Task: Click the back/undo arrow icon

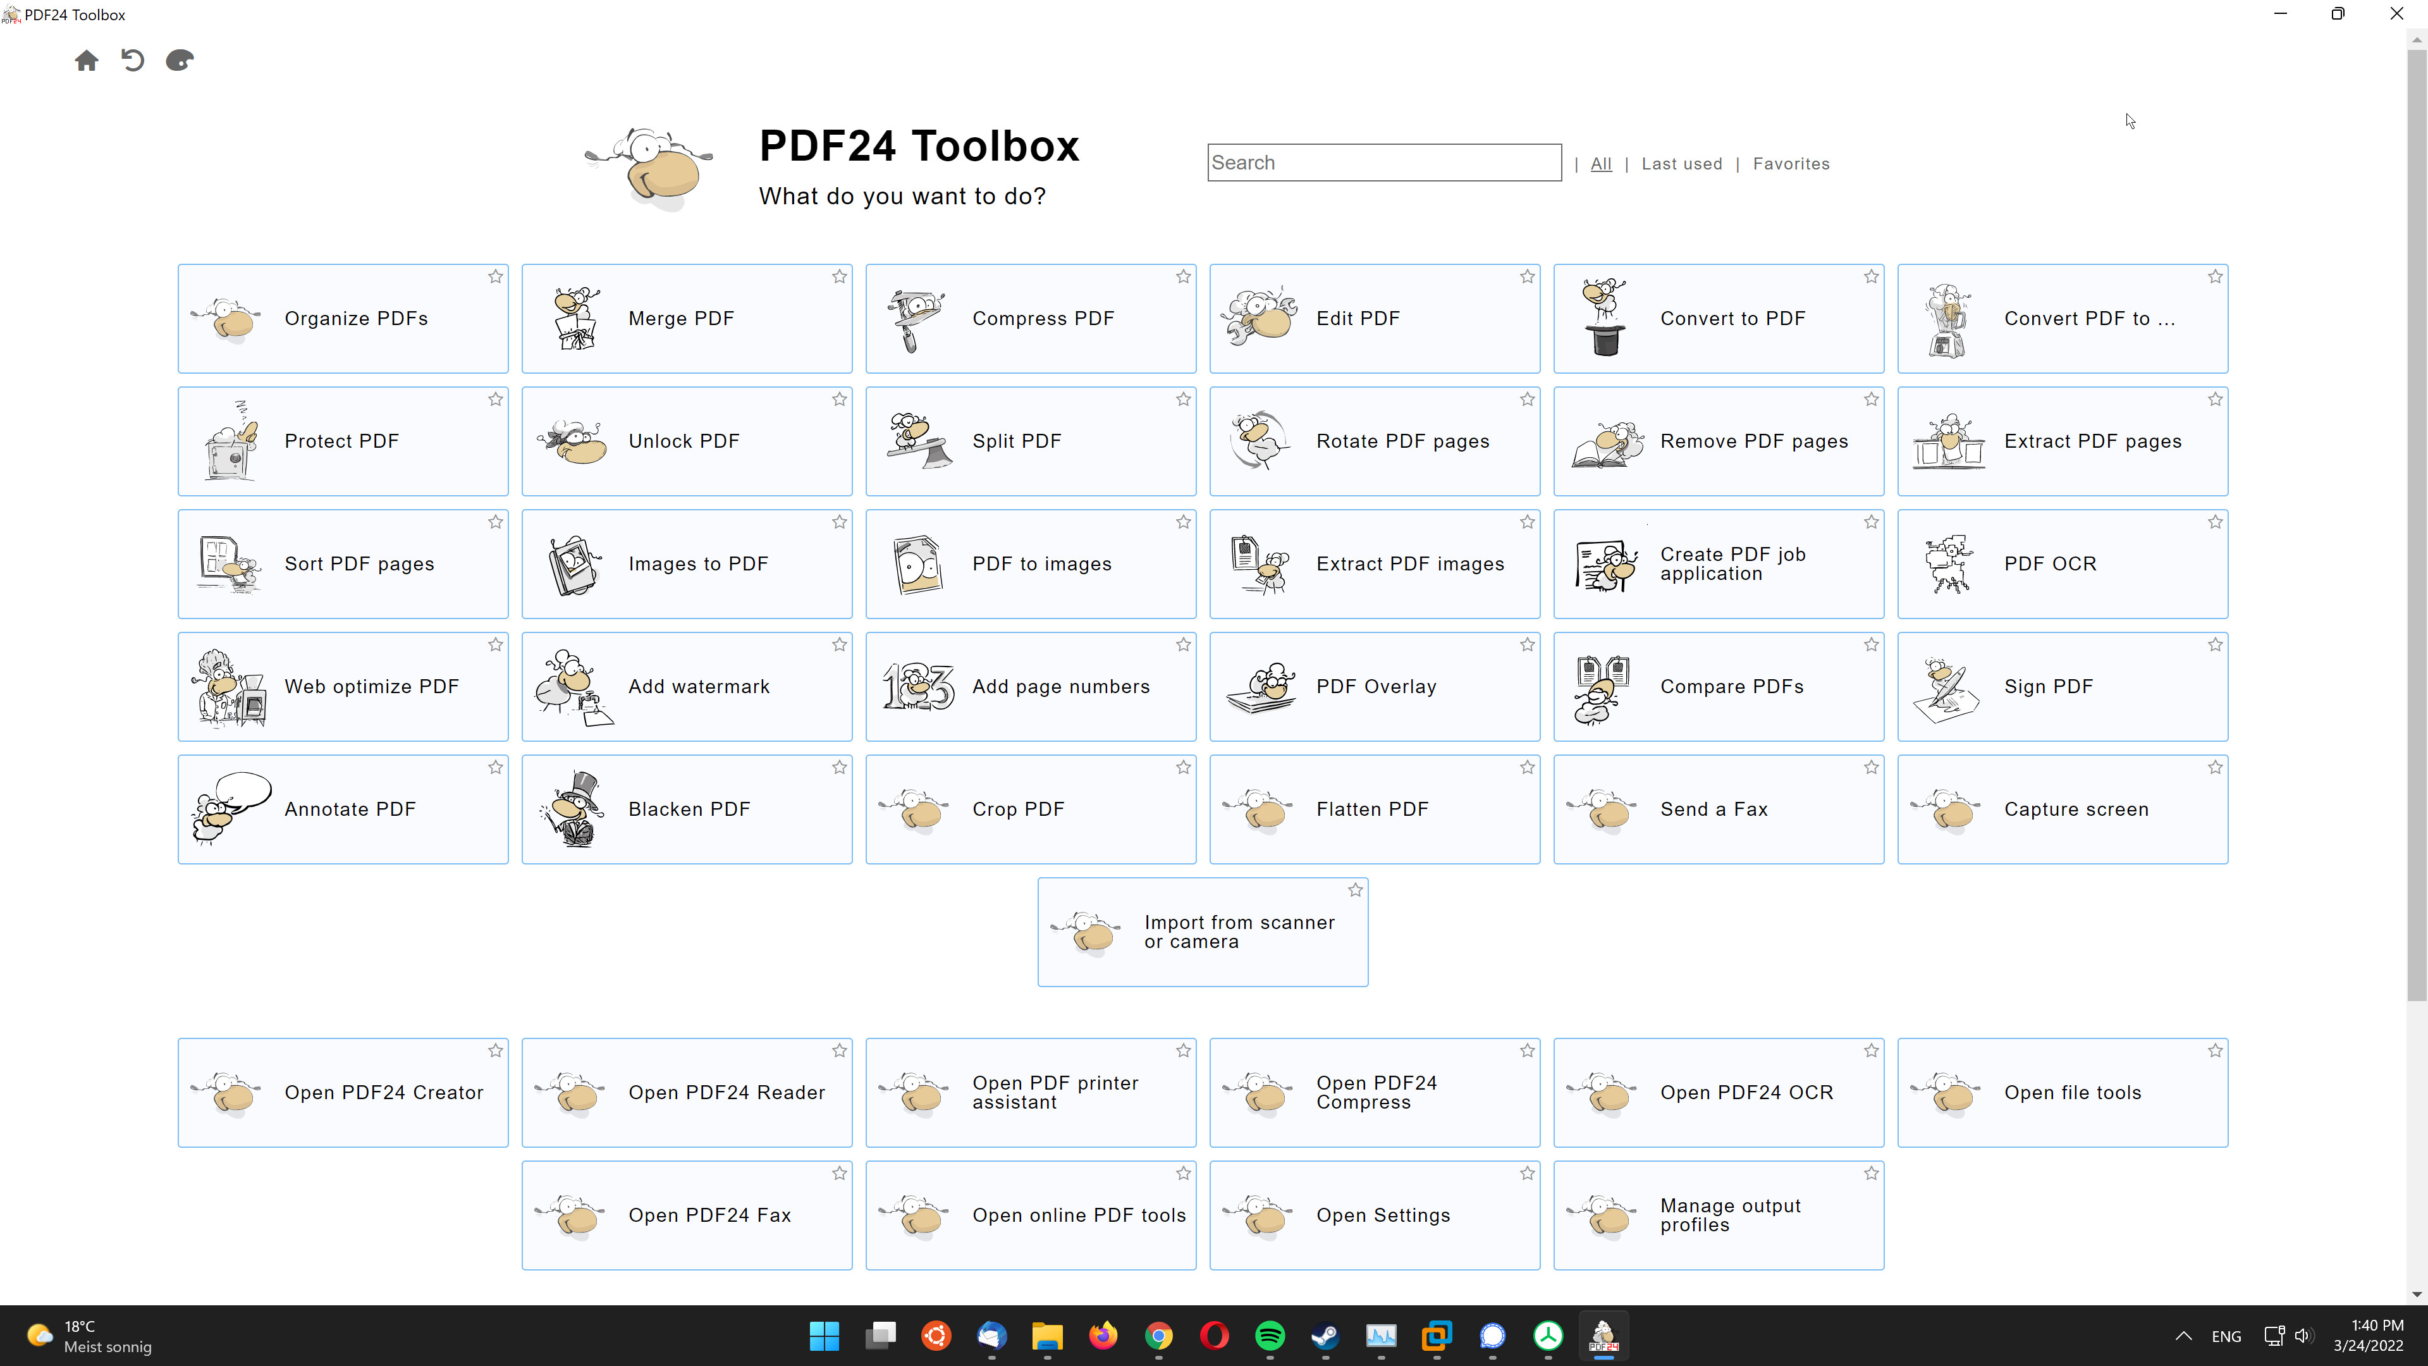Action: [x=133, y=61]
